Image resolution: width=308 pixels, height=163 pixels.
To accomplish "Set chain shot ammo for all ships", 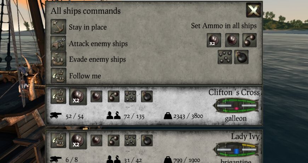I will [x=250, y=40].
